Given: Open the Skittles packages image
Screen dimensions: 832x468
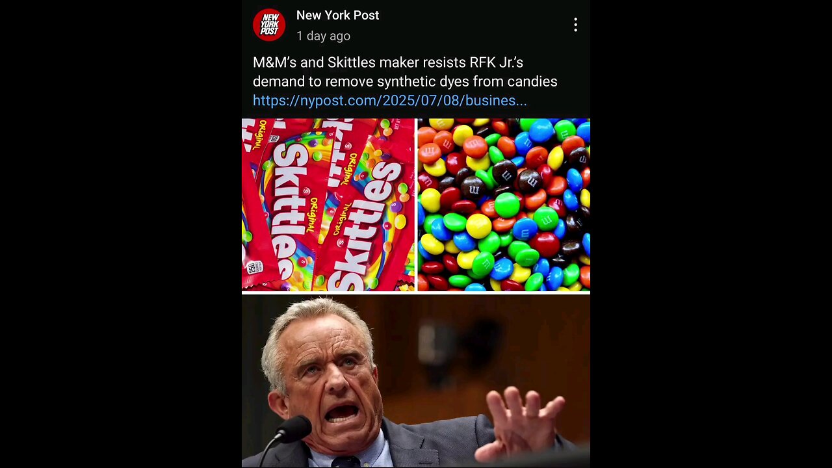Looking at the screenshot, I should [328, 205].
